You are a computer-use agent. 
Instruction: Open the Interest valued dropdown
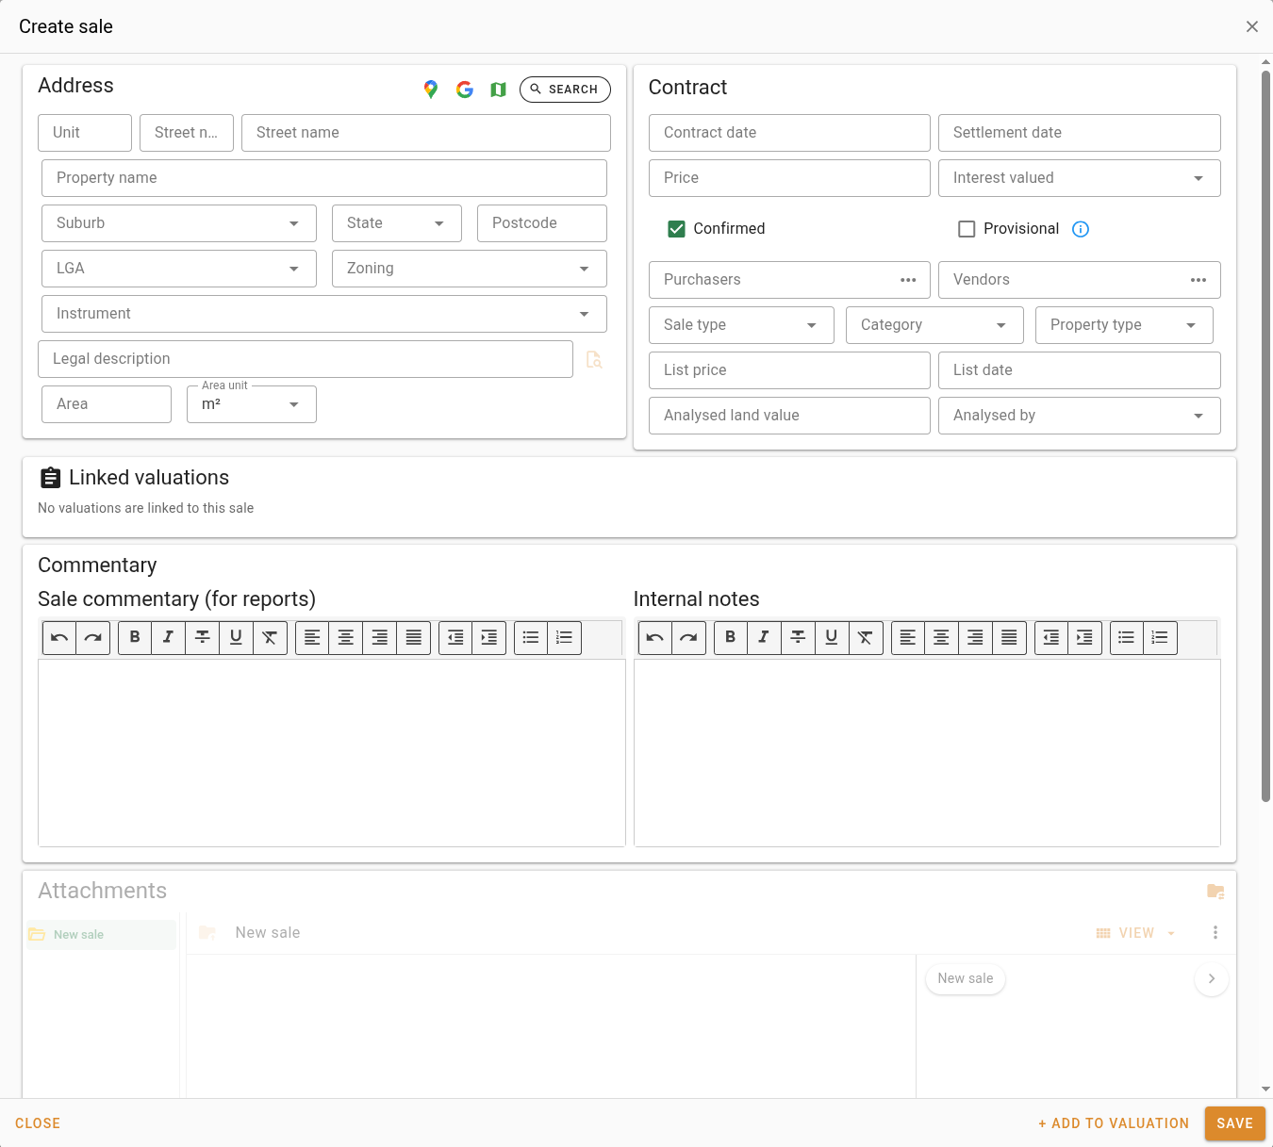coord(1080,178)
